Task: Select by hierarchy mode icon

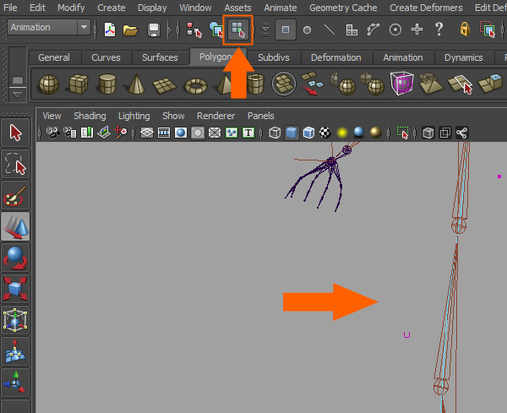Action: tap(194, 30)
